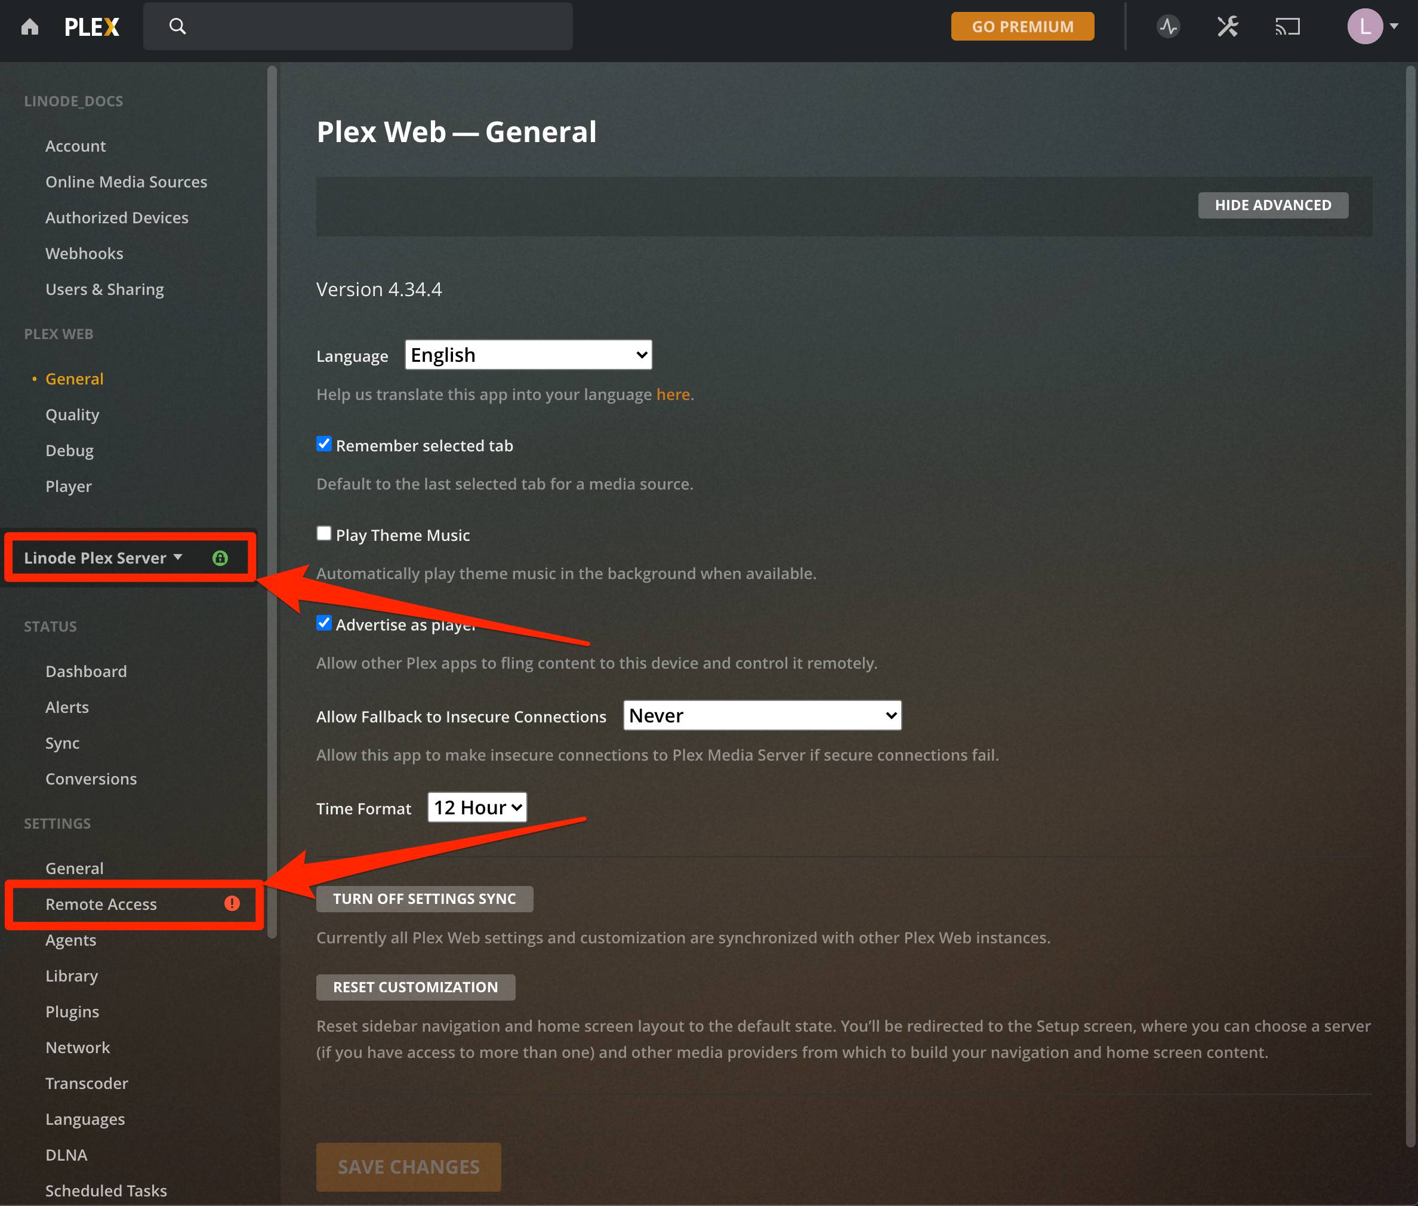Change Allow Fallback to Insecure Connections setting

pos(760,715)
